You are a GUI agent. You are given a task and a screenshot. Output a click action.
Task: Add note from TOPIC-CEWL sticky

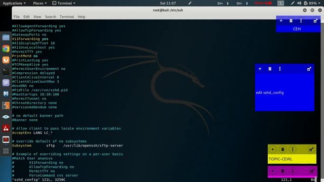[x=272, y=150]
